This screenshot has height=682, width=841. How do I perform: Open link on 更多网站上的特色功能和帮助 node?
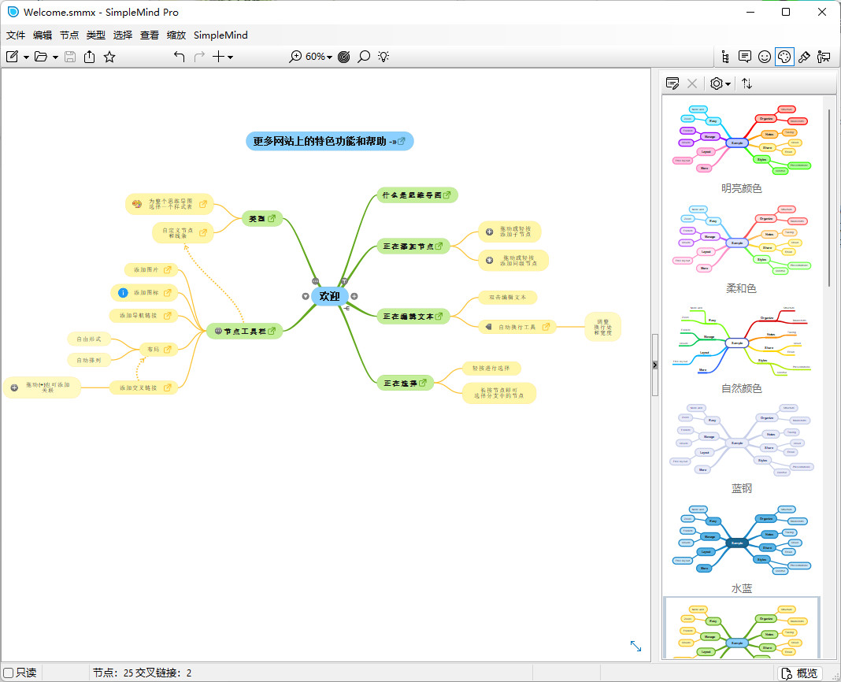[401, 141]
